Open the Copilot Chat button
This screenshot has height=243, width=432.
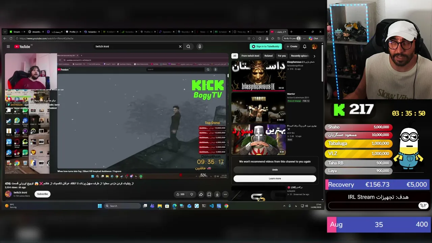[x=314, y=38]
